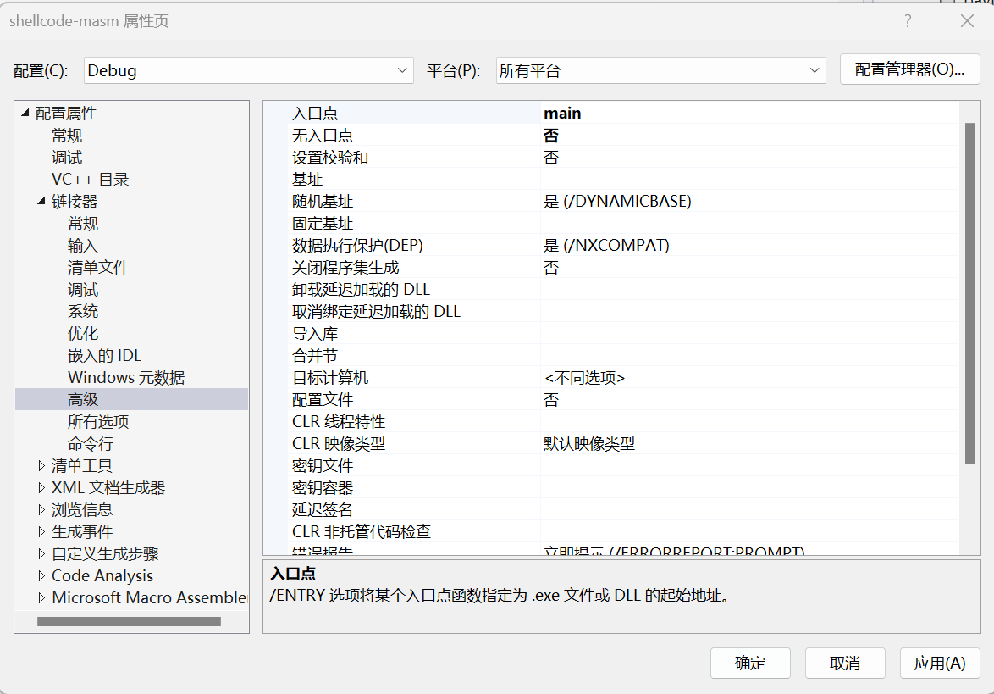The width and height of the screenshot is (994, 694).
Task: Collapse the 配置属性 tree node
Action: [x=25, y=114]
